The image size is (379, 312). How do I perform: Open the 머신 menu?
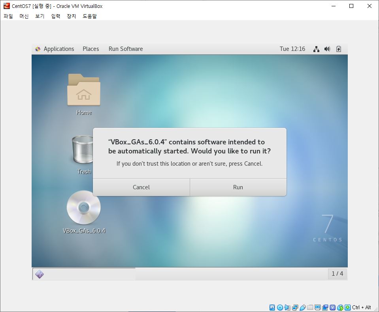coord(24,16)
